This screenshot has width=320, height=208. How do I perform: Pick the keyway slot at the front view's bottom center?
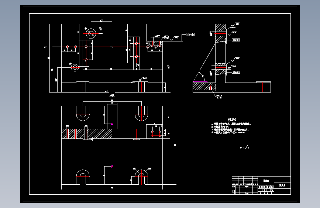click(x=112, y=93)
